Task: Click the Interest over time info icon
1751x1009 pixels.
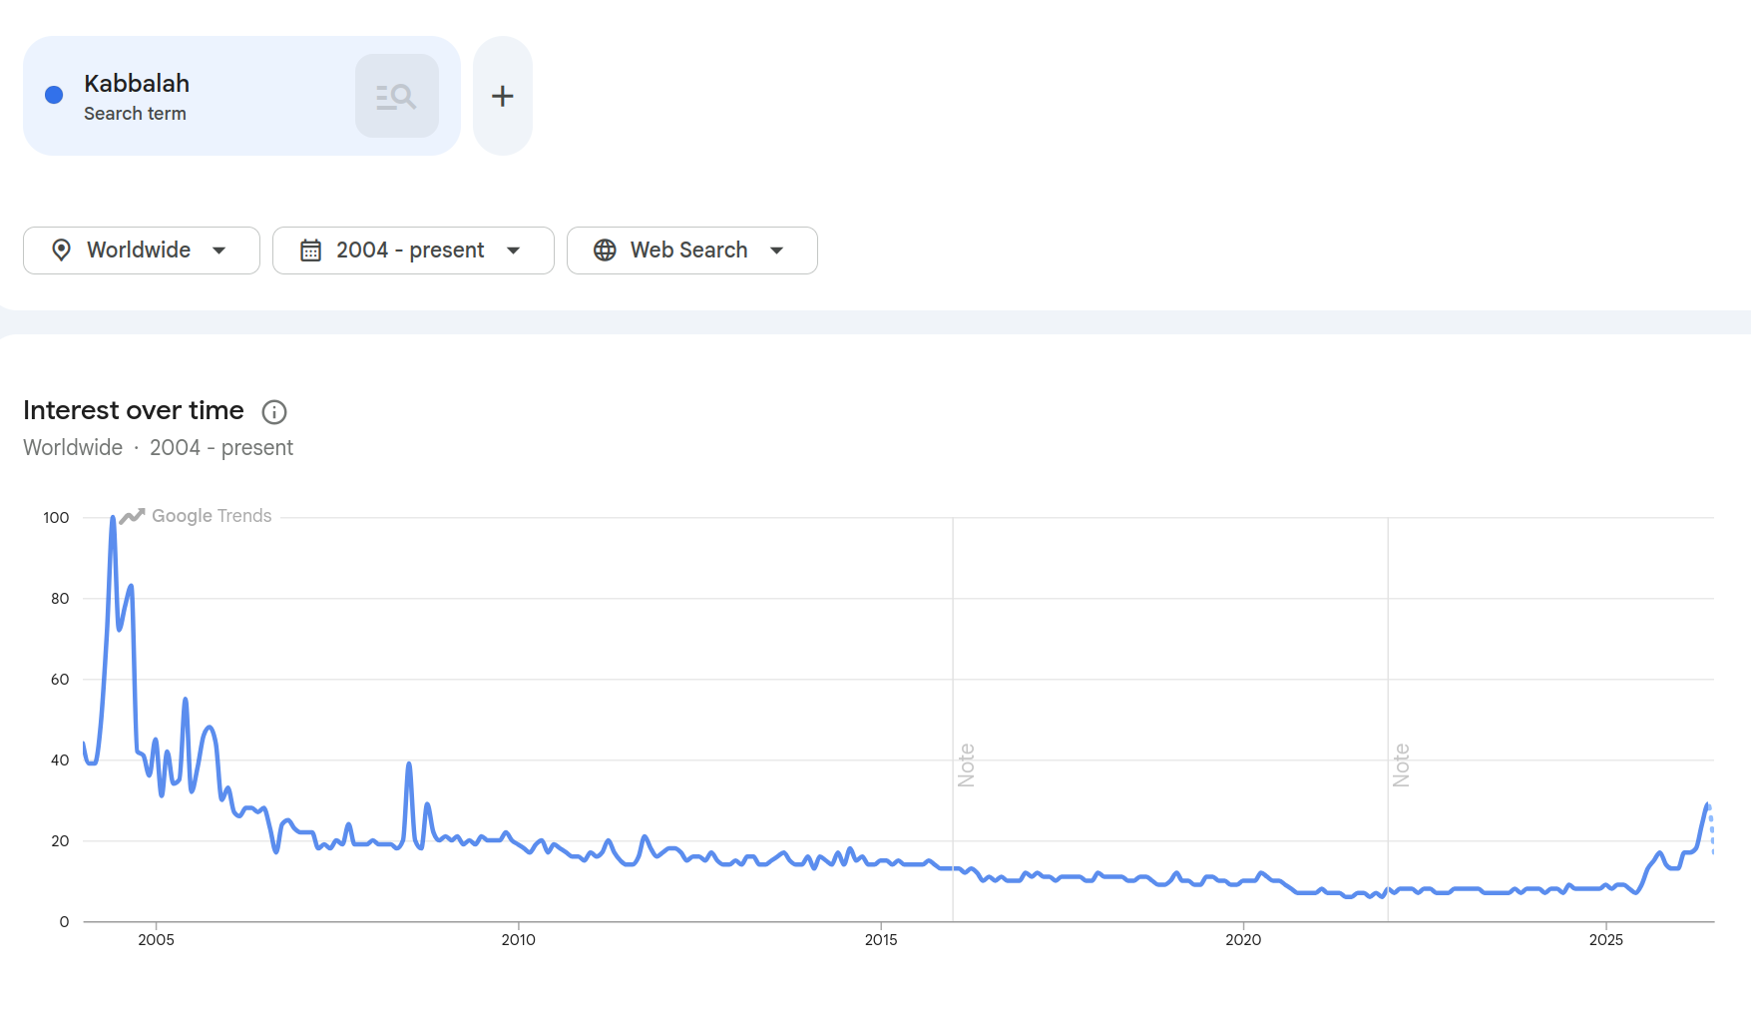Action: [274, 412]
